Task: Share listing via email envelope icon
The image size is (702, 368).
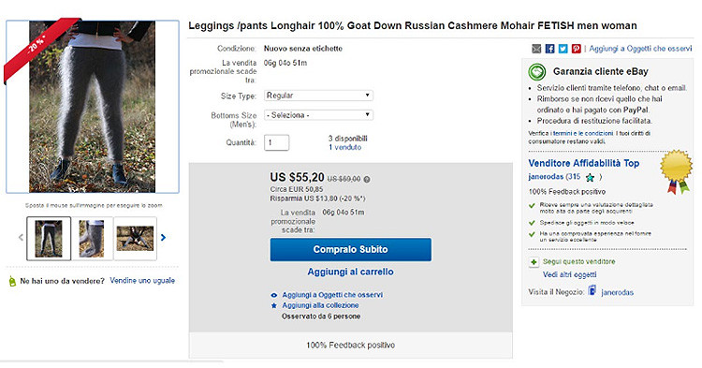Action: (536, 49)
